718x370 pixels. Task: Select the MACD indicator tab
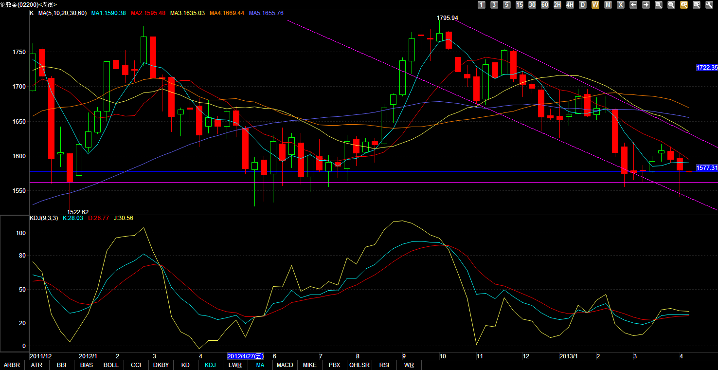(x=285, y=365)
